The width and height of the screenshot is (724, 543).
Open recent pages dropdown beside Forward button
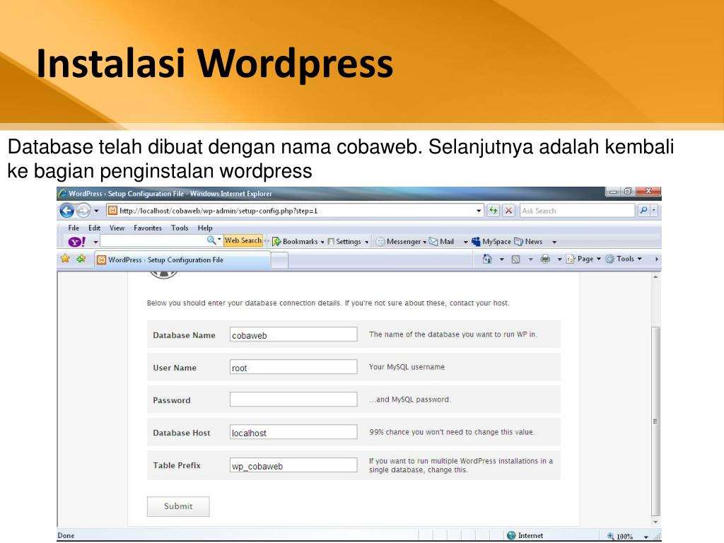[96, 211]
